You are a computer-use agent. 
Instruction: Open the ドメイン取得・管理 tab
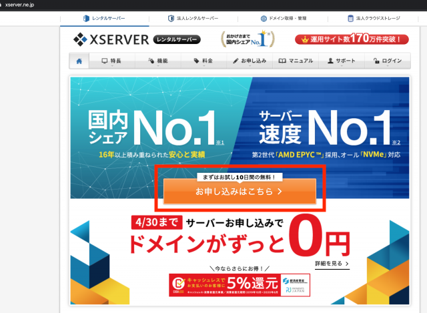(x=283, y=19)
